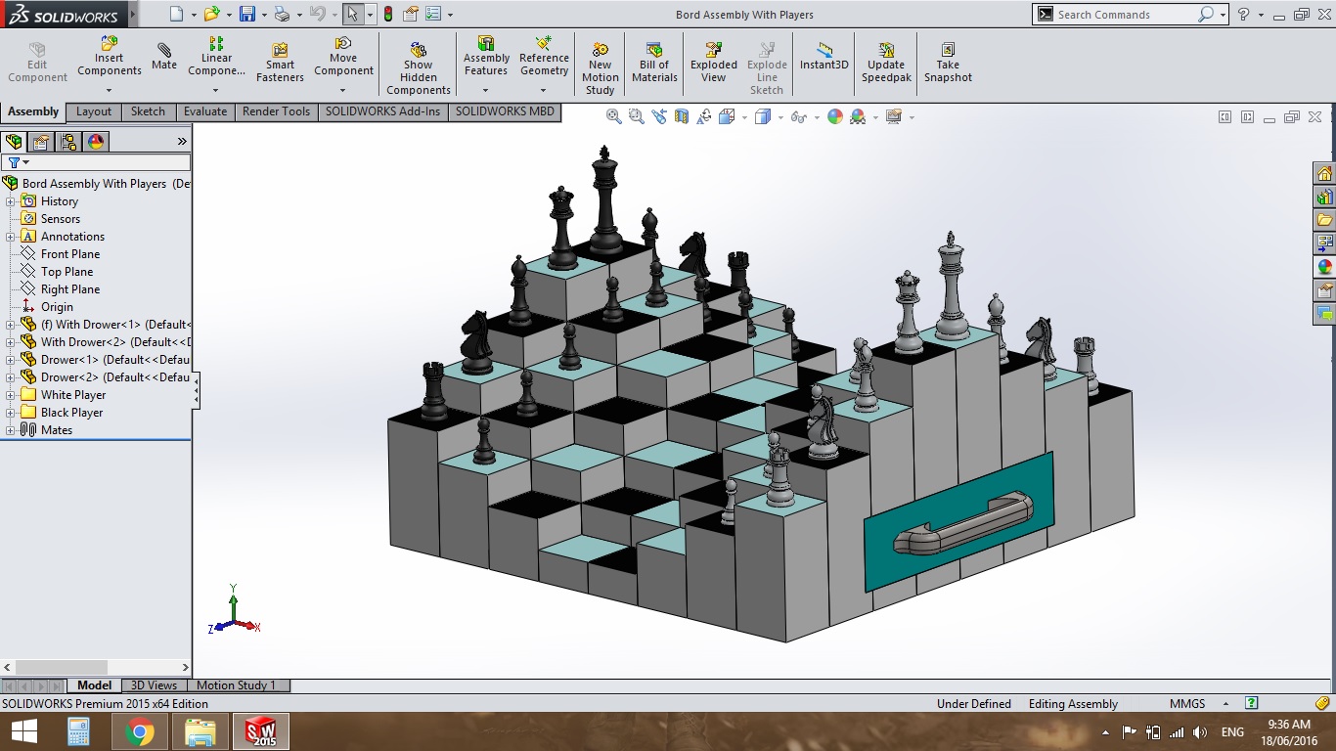Click in the Search Commands field
Screen dimensions: 1336x751
point(1125,15)
